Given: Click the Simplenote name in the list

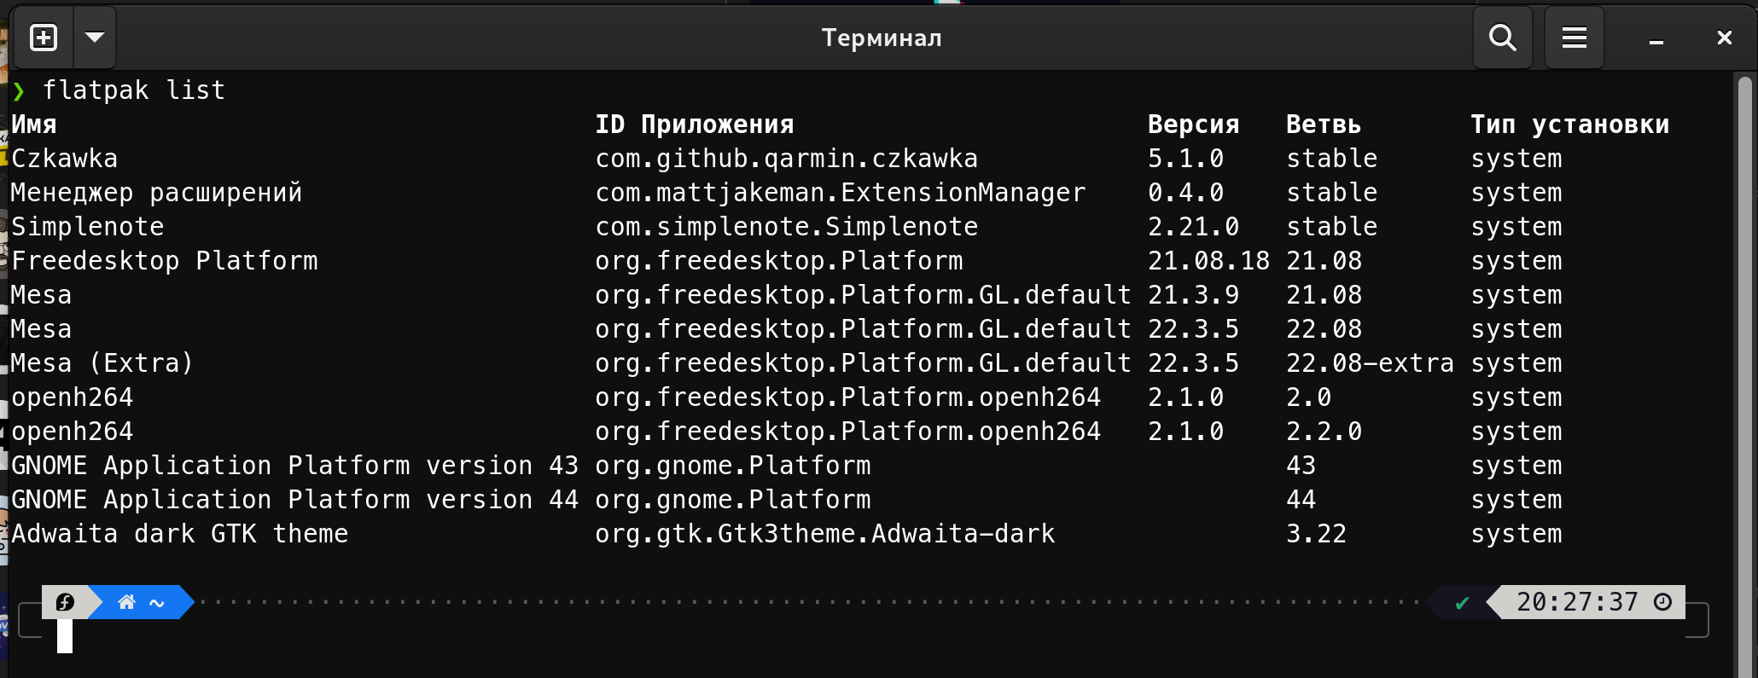Looking at the screenshot, I should [87, 227].
